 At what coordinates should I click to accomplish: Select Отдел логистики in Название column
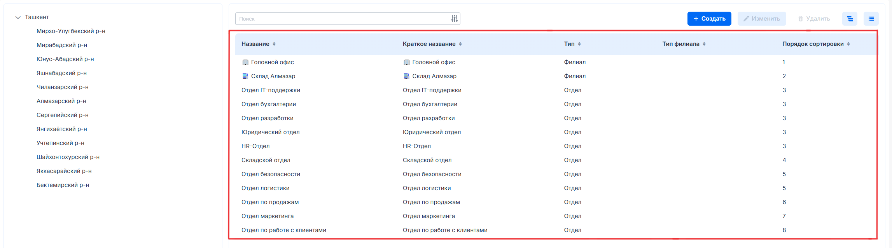(x=266, y=188)
